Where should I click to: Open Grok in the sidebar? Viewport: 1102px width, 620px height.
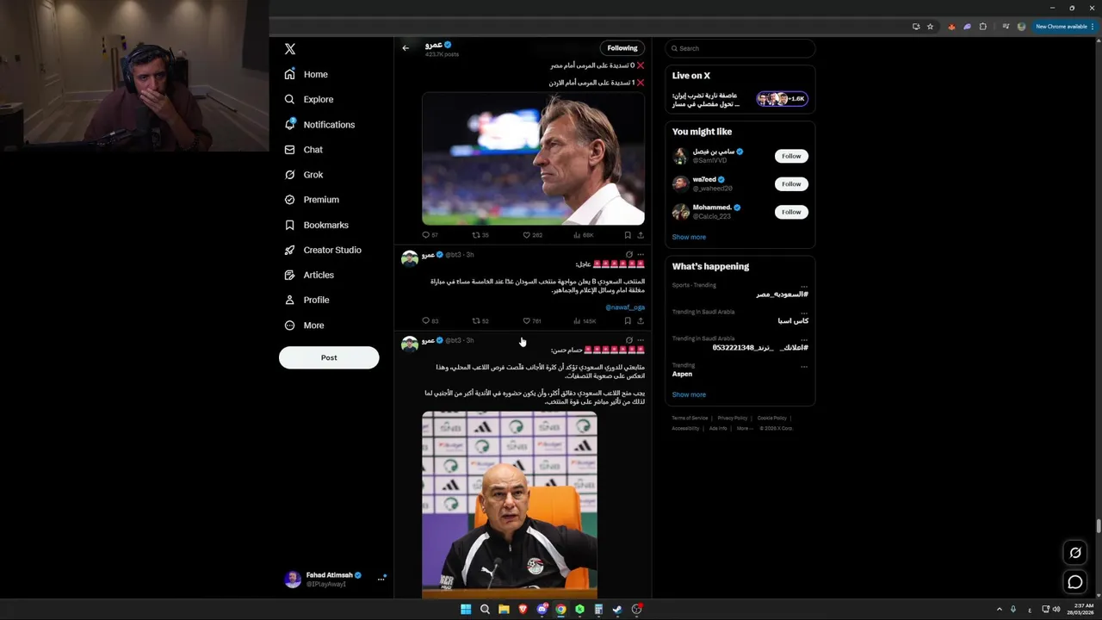304,175
